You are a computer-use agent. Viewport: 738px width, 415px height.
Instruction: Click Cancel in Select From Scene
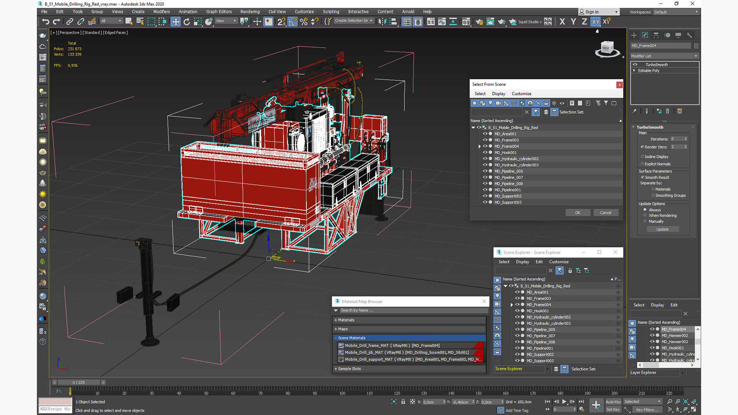pos(606,212)
